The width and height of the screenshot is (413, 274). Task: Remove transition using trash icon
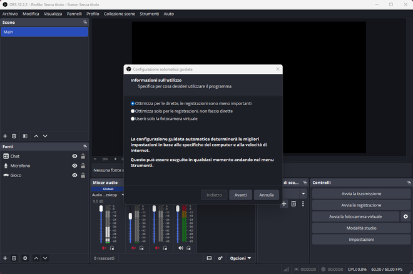coord(293,204)
